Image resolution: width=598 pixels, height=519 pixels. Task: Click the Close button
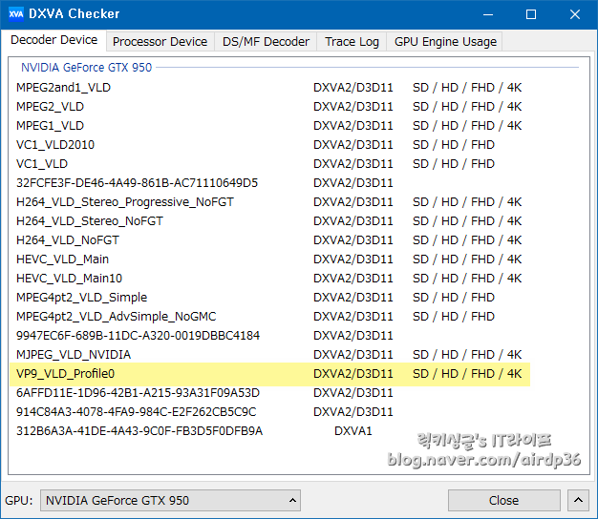point(503,500)
